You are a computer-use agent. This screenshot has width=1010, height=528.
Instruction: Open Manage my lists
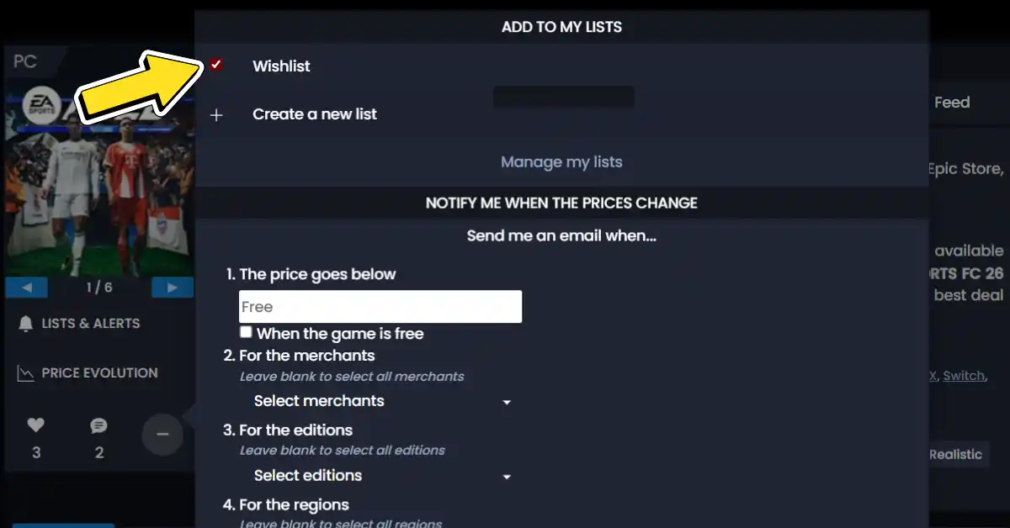561,161
